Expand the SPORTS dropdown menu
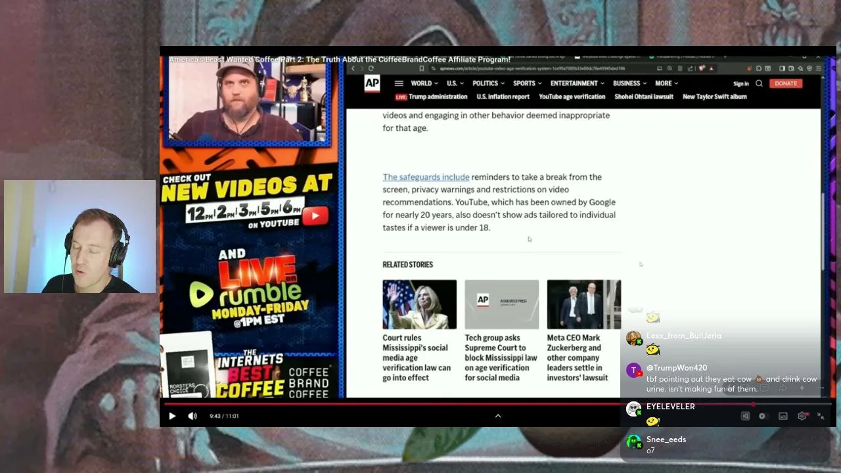Viewport: 841px width, 473px height. (x=527, y=83)
